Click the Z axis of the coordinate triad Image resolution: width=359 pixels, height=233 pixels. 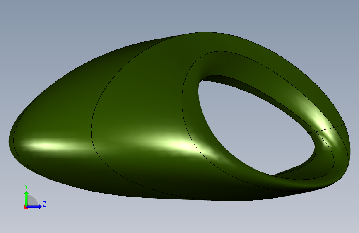[34, 206]
